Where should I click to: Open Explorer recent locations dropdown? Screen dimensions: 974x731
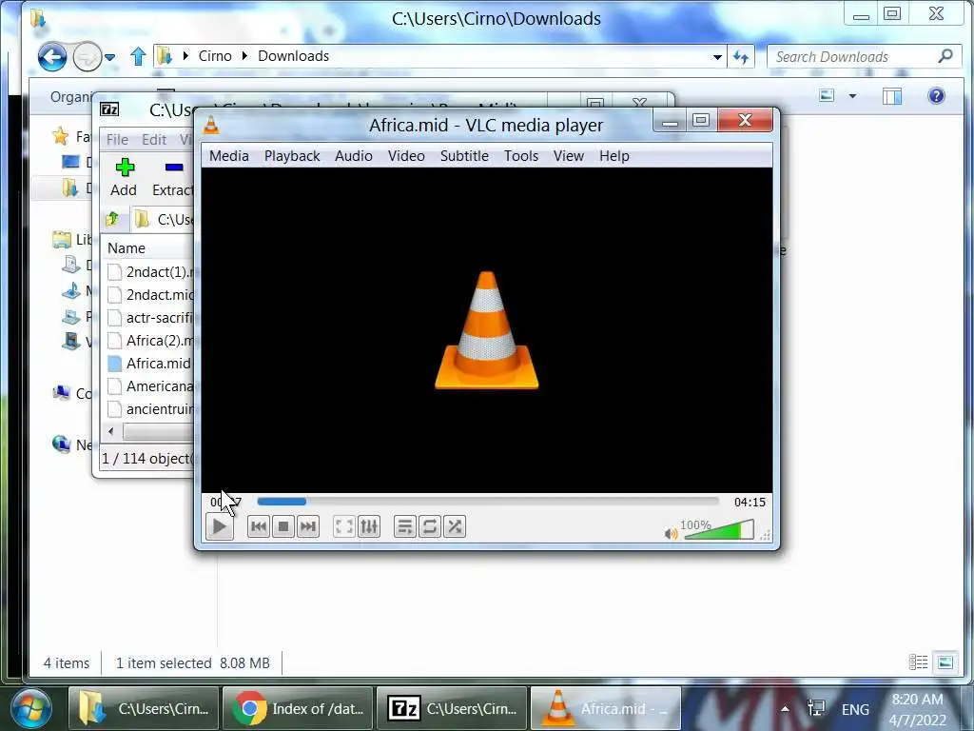(x=110, y=58)
